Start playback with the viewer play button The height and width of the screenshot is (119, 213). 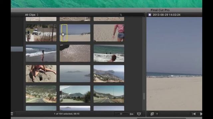pyautogui.click(x=201, y=114)
